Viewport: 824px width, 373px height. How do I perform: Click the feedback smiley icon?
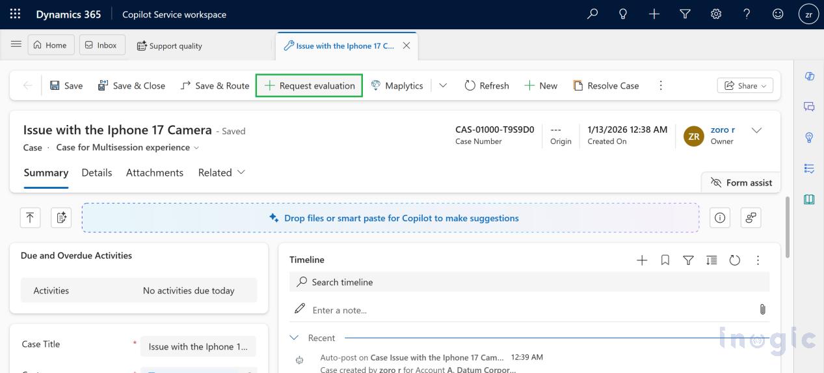point(778,14)
